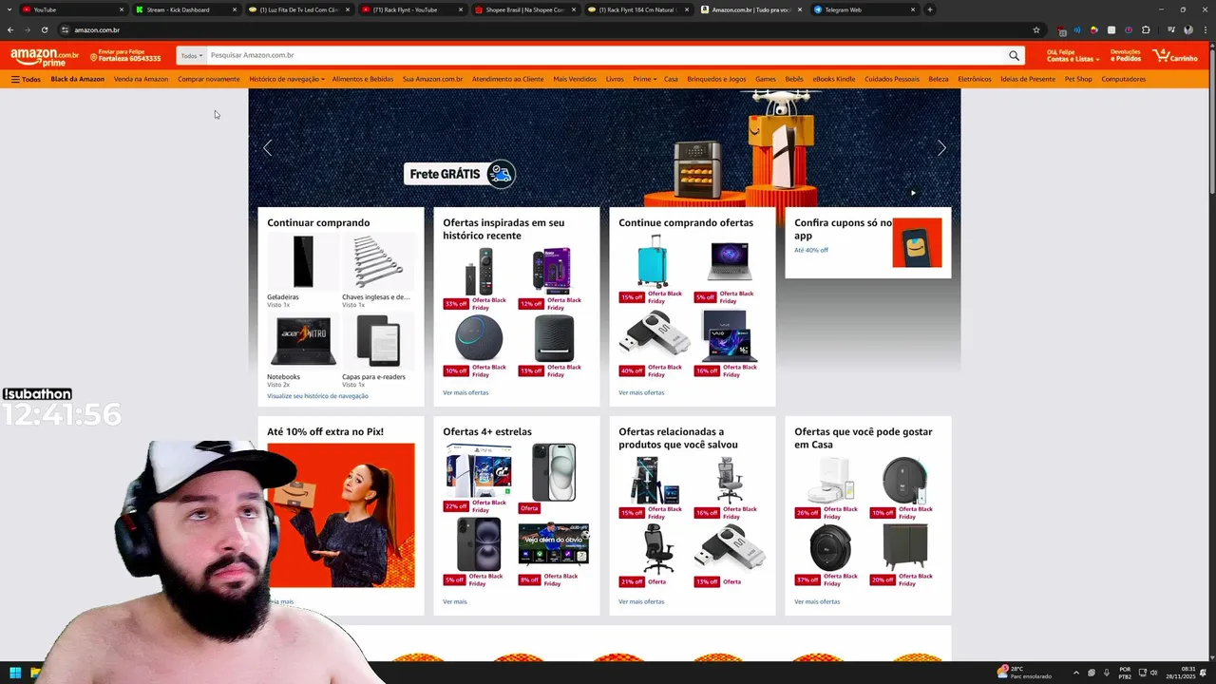The width and height of the screenshot is (1216, 684).
Task: Click Visualize seu histórico de navegação link
Action: coord(317,396)
